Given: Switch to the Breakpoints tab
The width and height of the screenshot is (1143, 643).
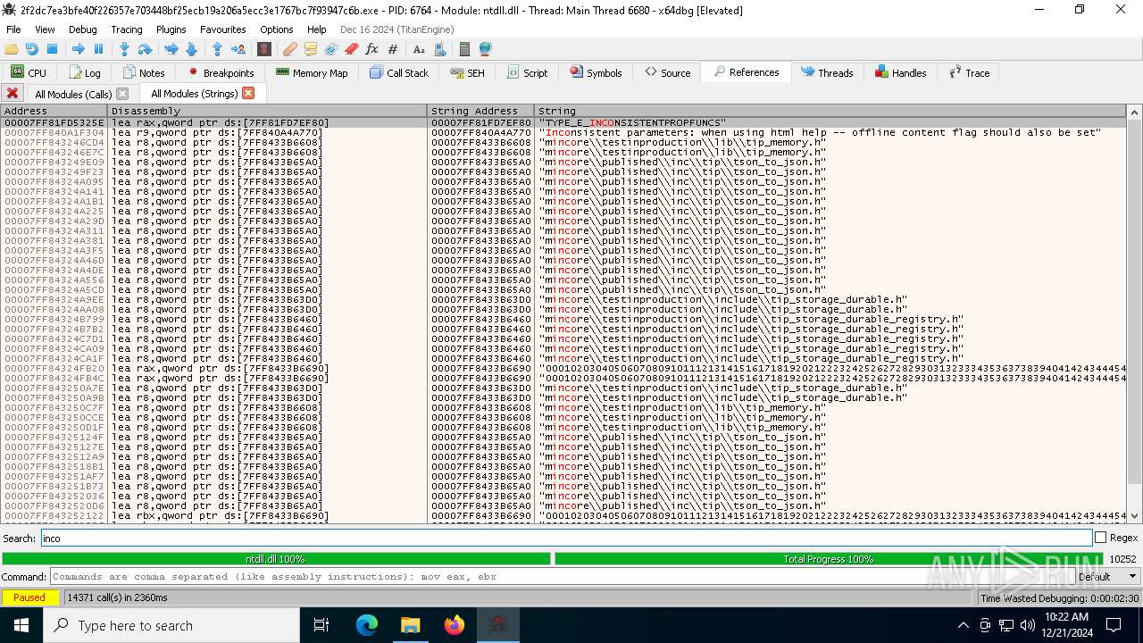Looking at the screenshot, I should pos(221,72).
